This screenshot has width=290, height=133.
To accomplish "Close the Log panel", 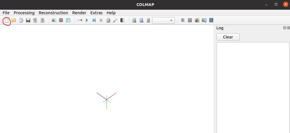I will (x=288, y=28).
